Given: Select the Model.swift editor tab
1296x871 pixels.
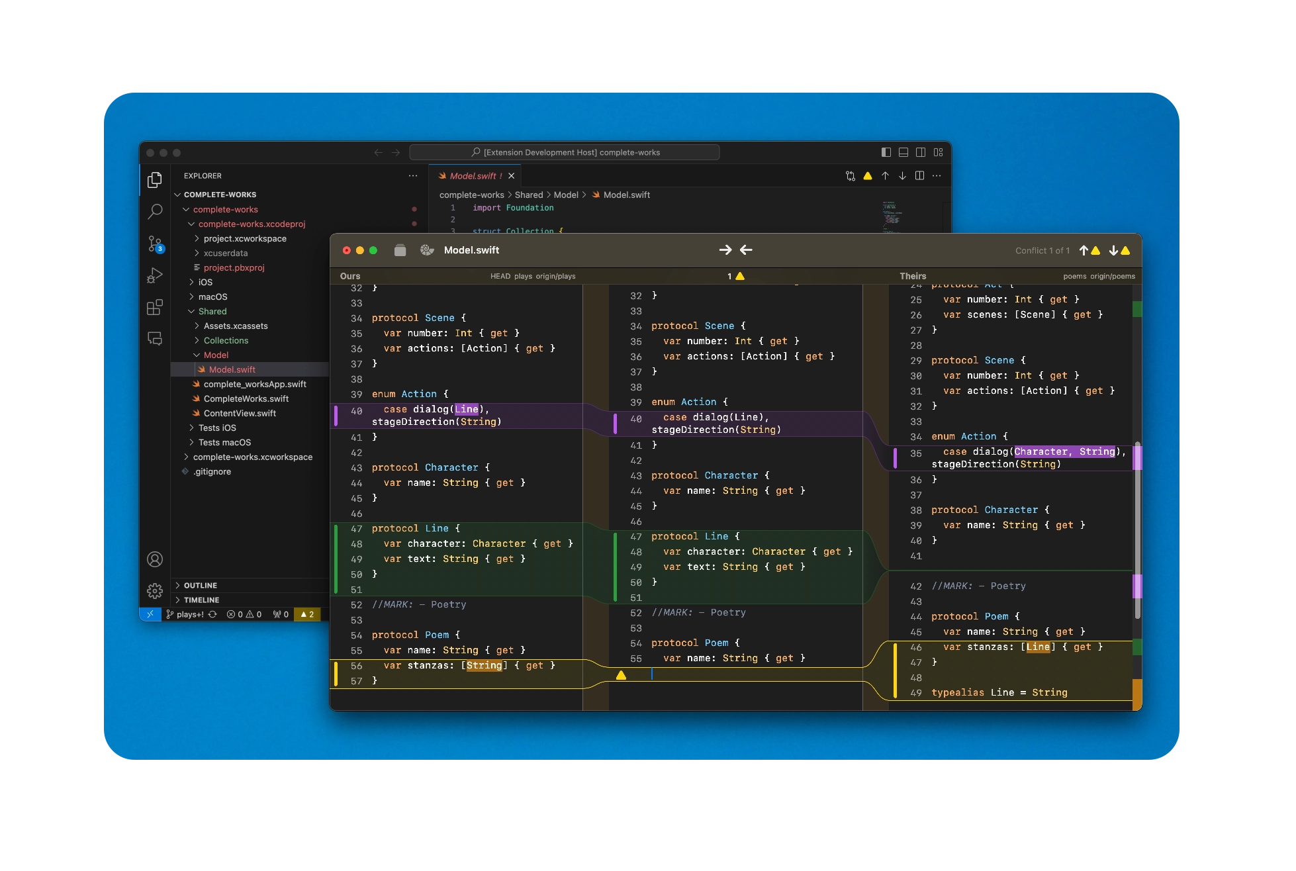Looking at the screenshot, I should [x=473, y=176].
